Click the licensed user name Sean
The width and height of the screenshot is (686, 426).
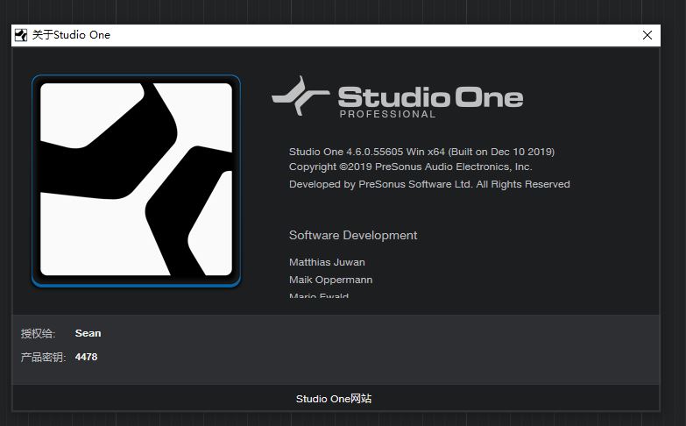click(88, 333)
